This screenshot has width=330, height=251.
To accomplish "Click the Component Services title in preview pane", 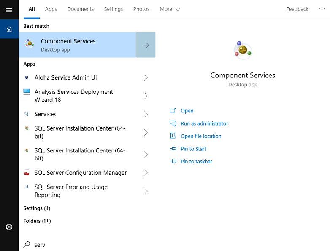I will click(x=243, y=75).
